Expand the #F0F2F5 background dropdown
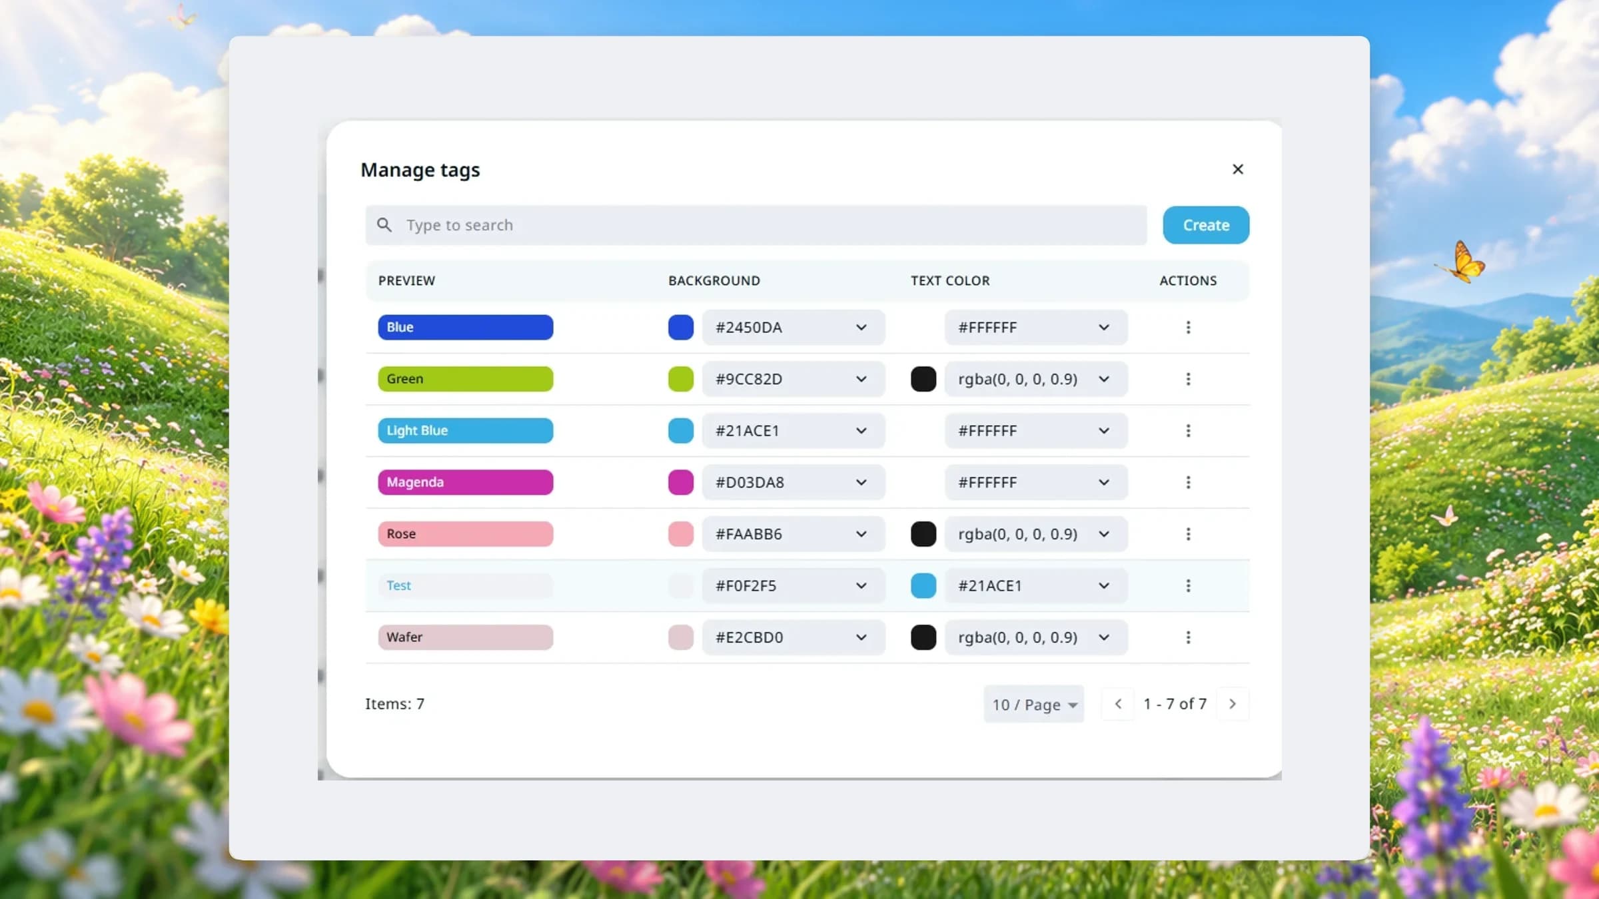 coord(794,585)
